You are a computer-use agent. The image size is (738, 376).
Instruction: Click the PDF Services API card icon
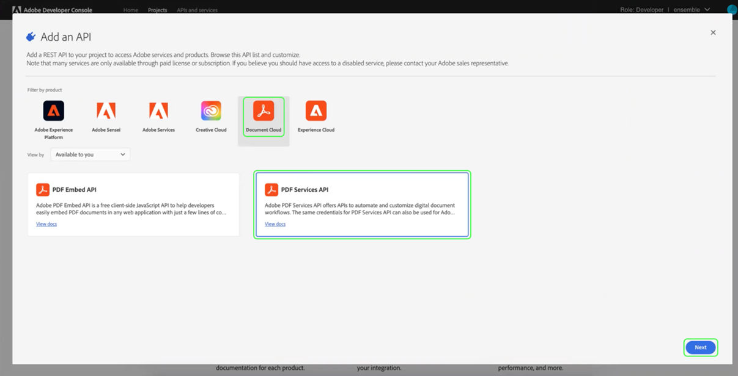pos(271,189)
